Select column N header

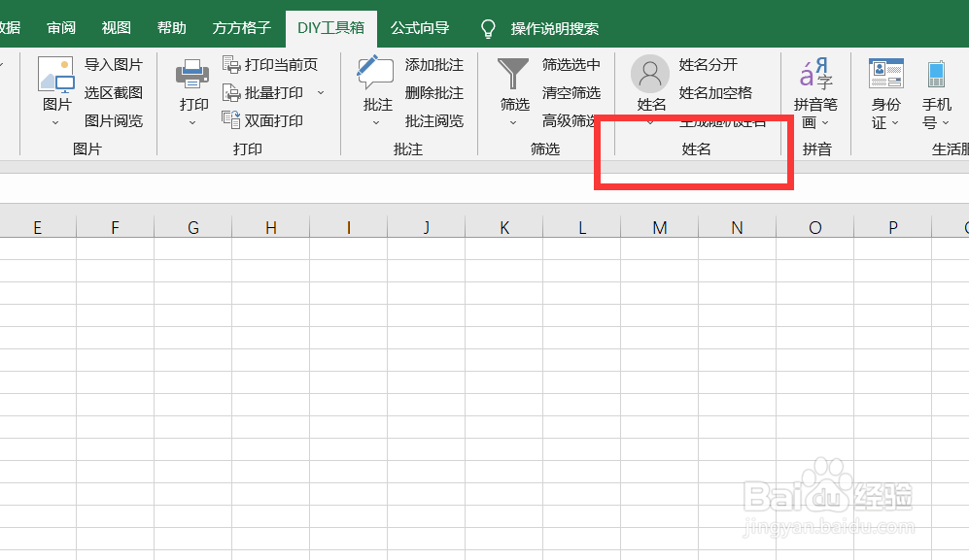click(x=738, y=228)
